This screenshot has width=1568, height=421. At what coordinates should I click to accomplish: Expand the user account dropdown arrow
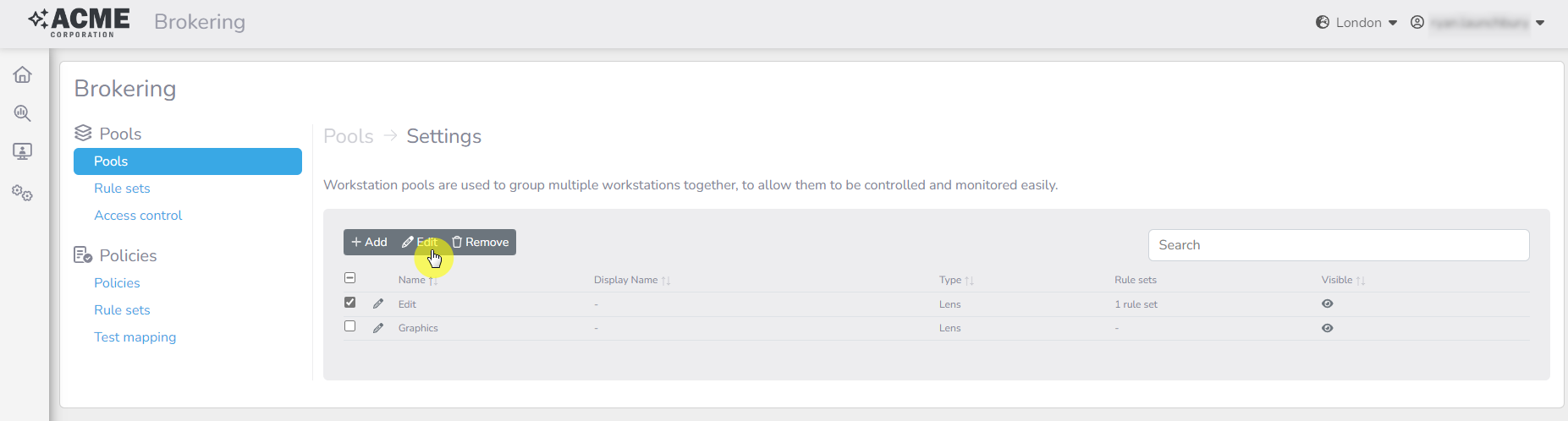[1540, 23]
